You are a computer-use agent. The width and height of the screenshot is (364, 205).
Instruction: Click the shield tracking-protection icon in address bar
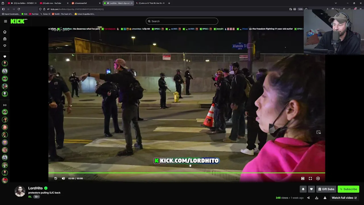[40, 9]
